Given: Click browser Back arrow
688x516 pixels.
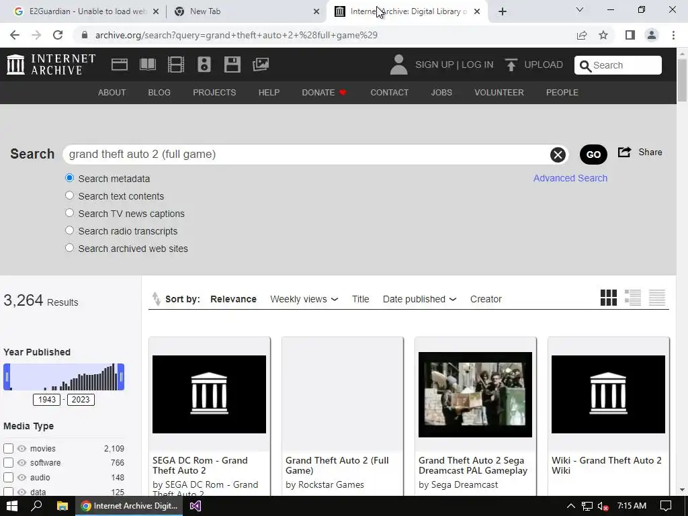Looking at the screenshot, I should (15, 35).
